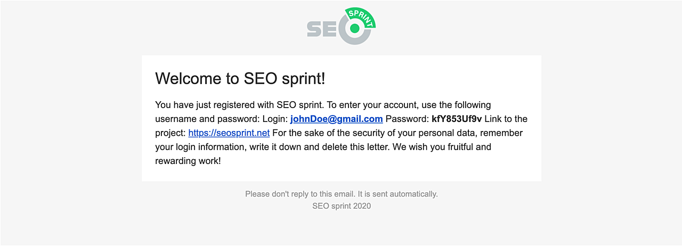Click the SEO sprint logo

click(341, 27)
